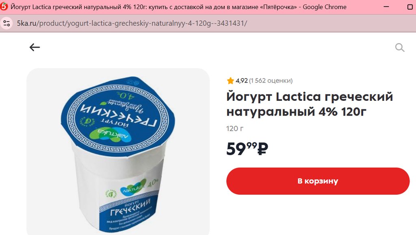The height and width of the screenshot is (235, 416).
Task: Maximize the Chrome window
Action: pyautogui.click(x=410, y=7)
